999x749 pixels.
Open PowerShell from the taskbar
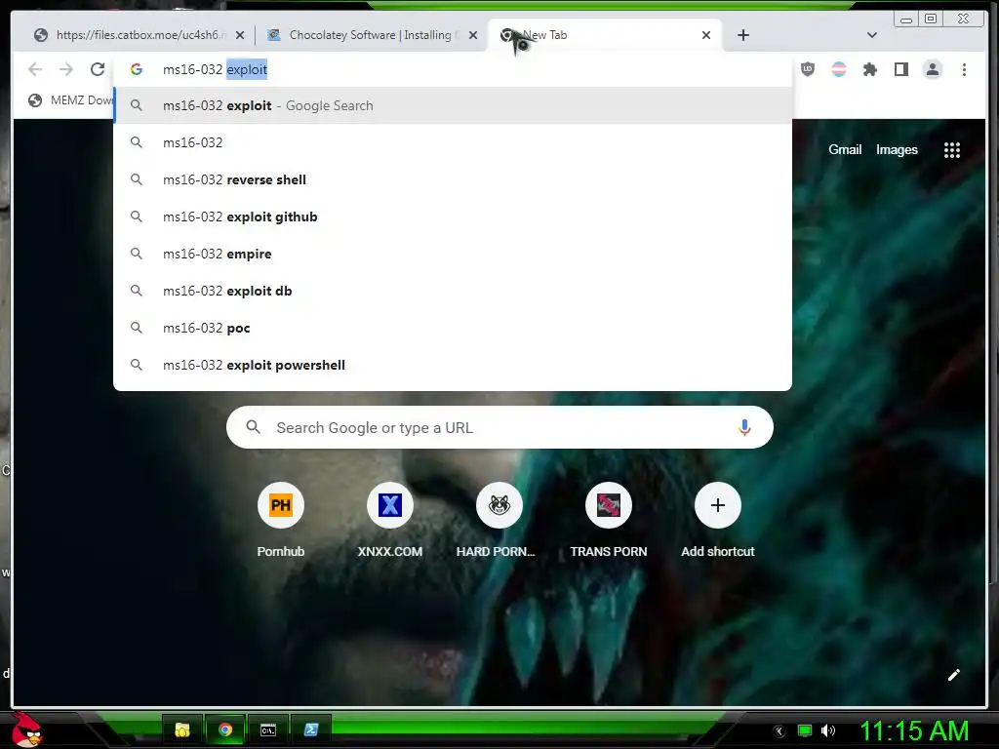point(311,729)
